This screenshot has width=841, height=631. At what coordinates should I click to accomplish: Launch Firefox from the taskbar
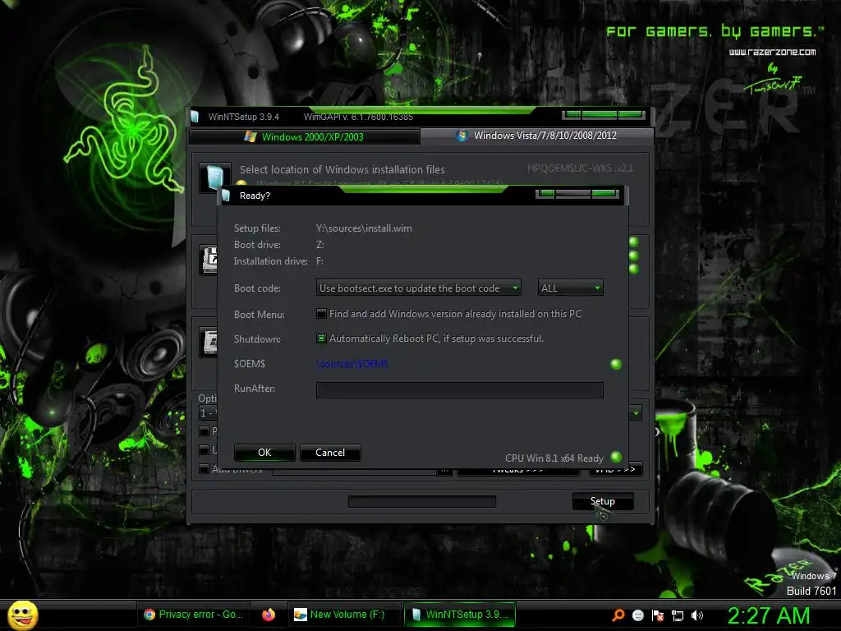269,615
